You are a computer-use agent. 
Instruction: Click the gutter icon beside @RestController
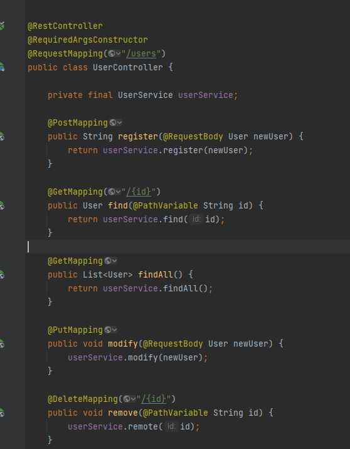click(2, 26)
